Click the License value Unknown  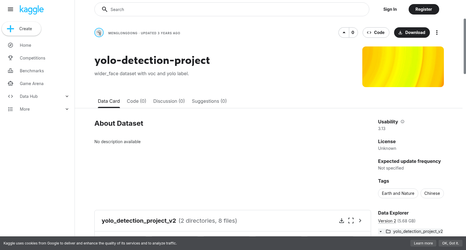pyautogui.click(x=387, y=148)
